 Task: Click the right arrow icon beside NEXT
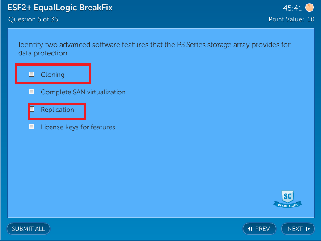pyautogui.click(x=308, y=229)
